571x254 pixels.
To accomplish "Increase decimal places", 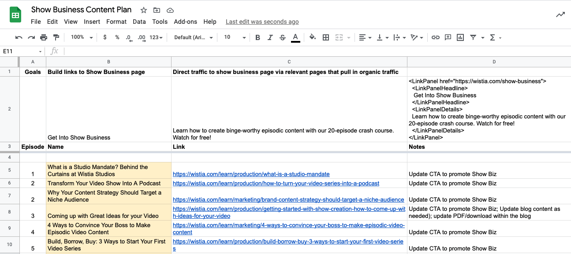I will pos(142,37).
